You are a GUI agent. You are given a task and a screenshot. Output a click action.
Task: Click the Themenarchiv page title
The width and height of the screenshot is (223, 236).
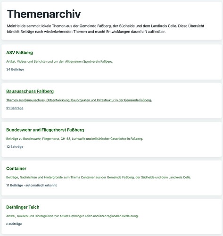coord(44,14)
